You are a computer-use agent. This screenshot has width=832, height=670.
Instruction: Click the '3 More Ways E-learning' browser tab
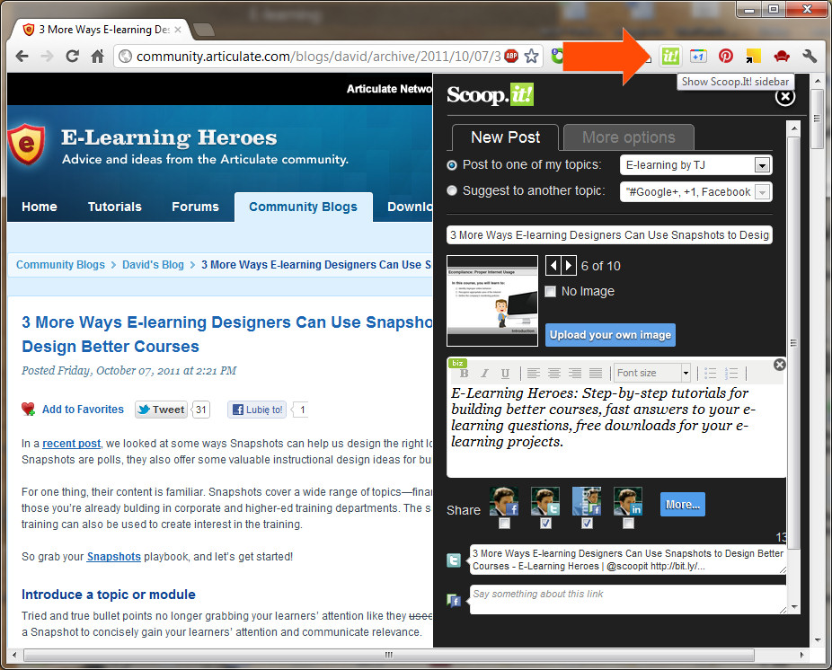pos(102,30)
